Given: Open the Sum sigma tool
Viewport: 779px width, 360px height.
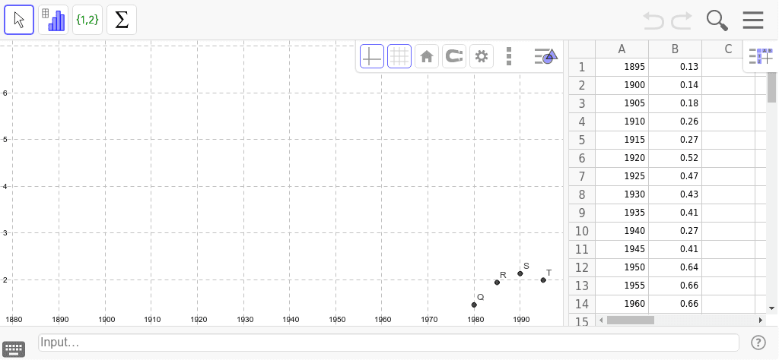Looking at the screenshot, I should click(122, 20).
